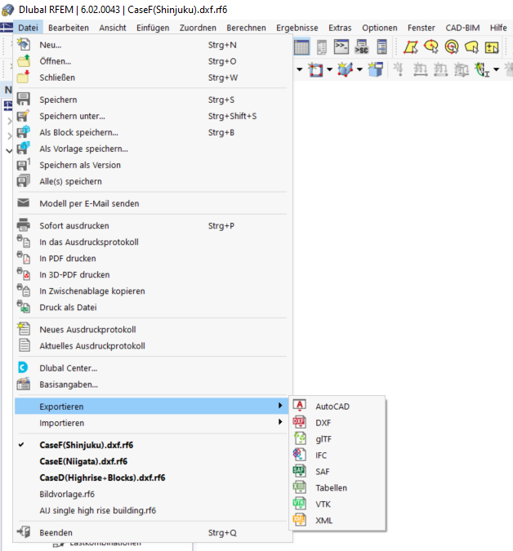Open AIJ single high rise building.rf6

(97, 510)
